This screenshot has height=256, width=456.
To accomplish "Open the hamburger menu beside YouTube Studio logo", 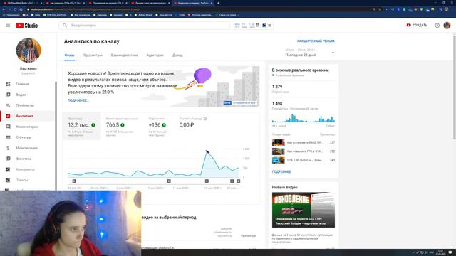I will (8, 26).
